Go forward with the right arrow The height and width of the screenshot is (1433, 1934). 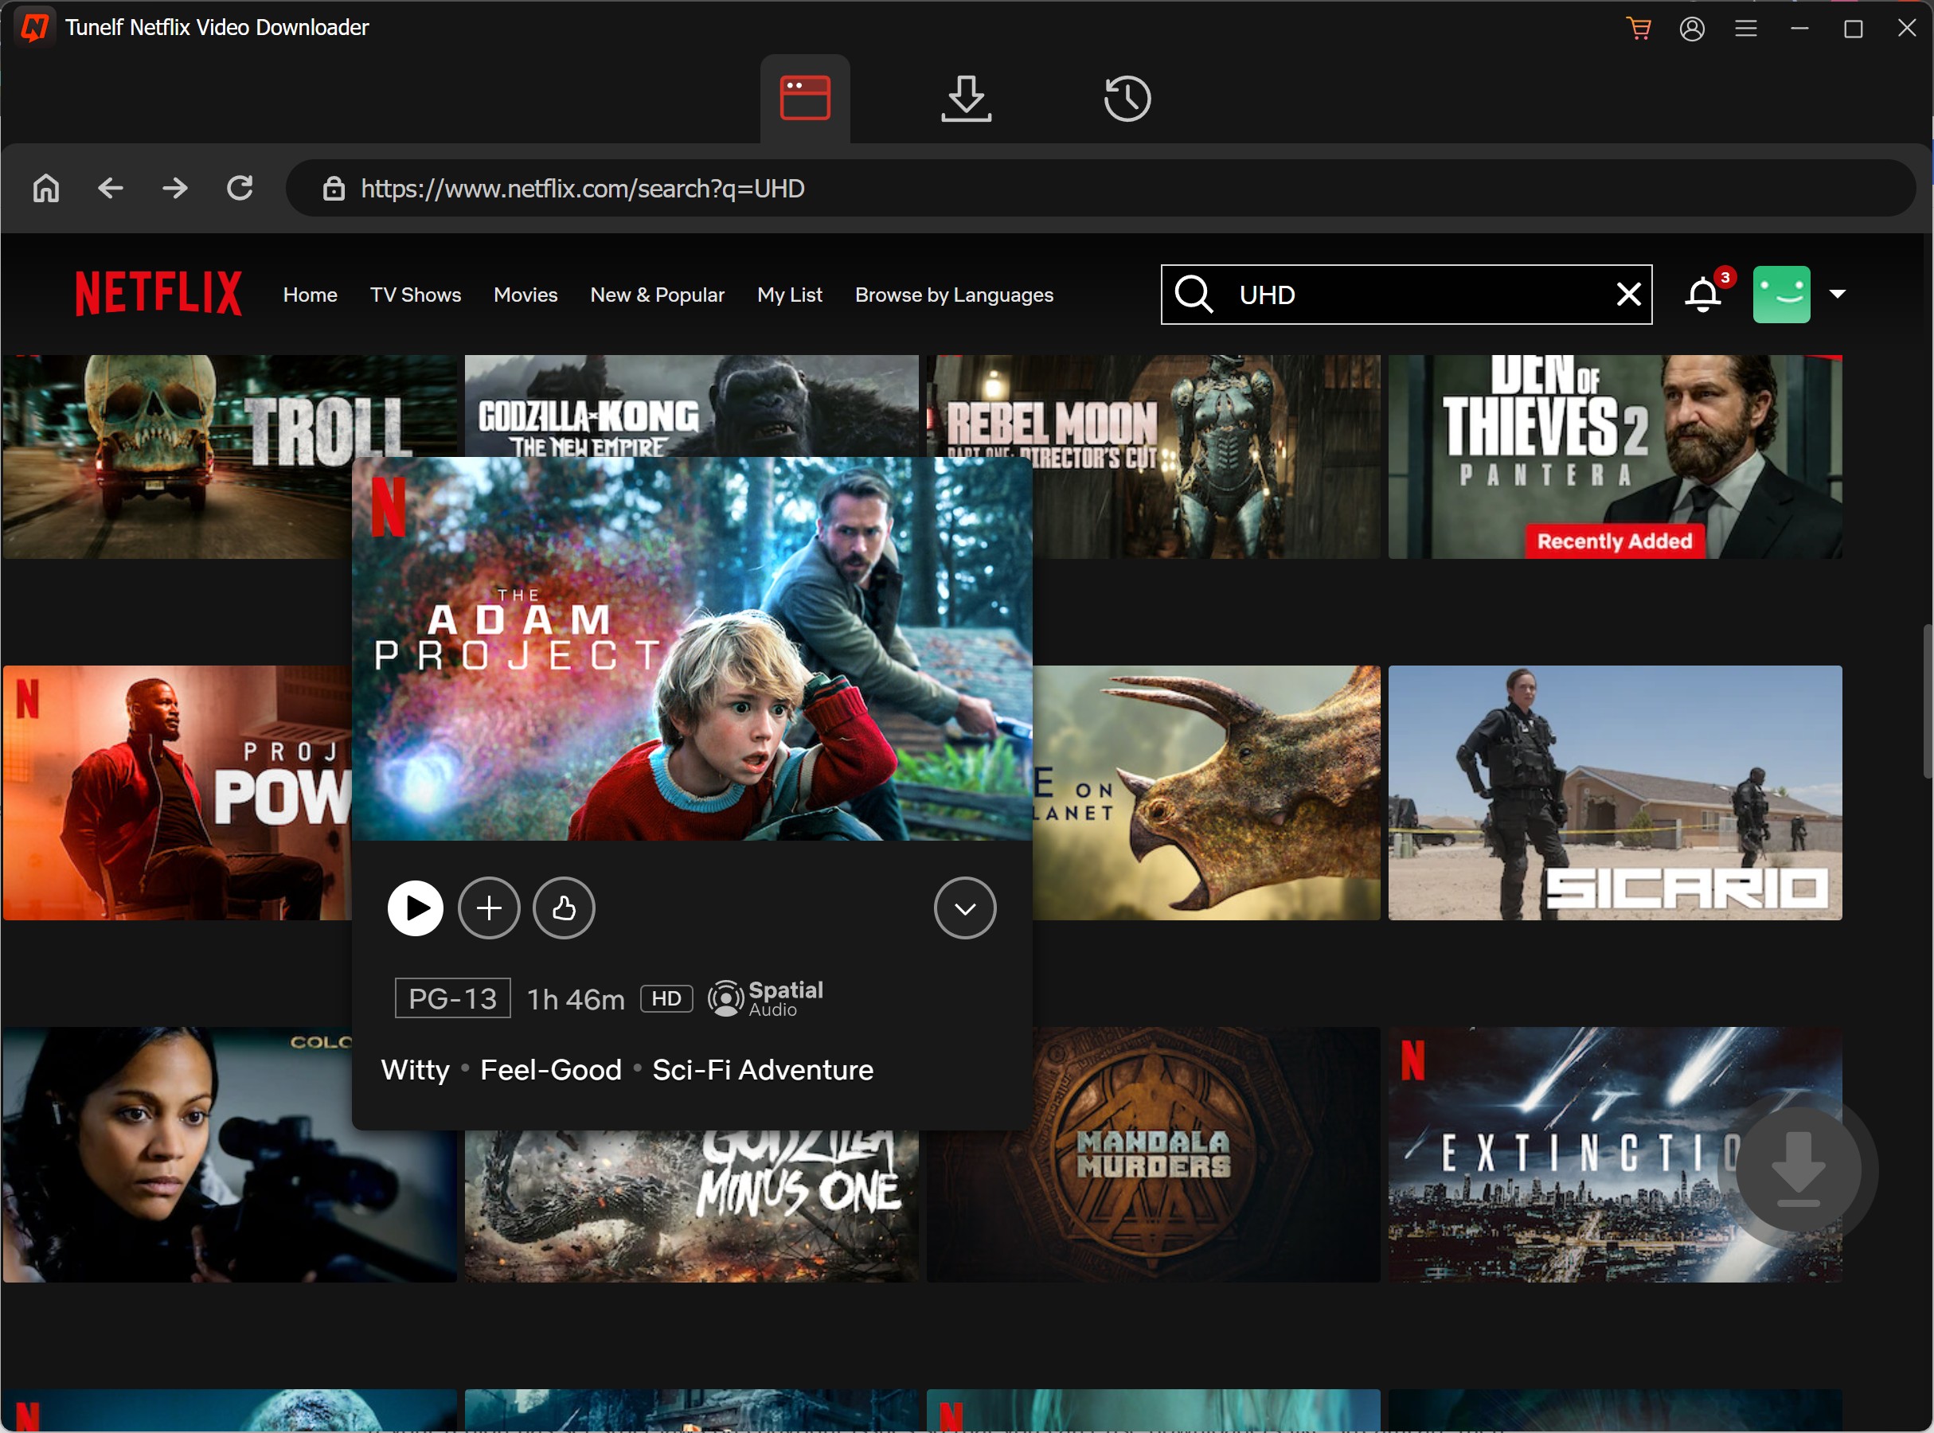pyautogui.click(x=175, y=188)
